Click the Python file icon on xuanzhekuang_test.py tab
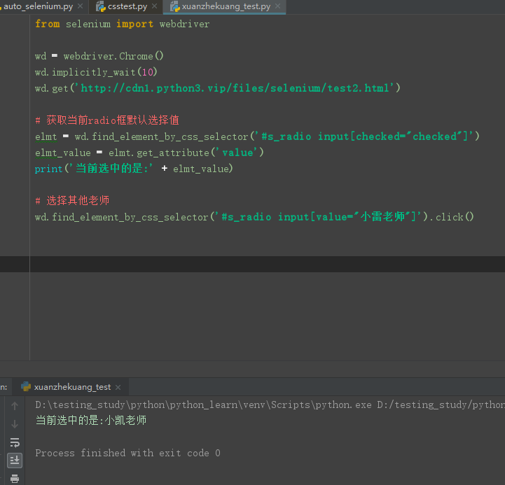Screen dimensions: 505x485 pyautogui.click(x=175, y=7)
